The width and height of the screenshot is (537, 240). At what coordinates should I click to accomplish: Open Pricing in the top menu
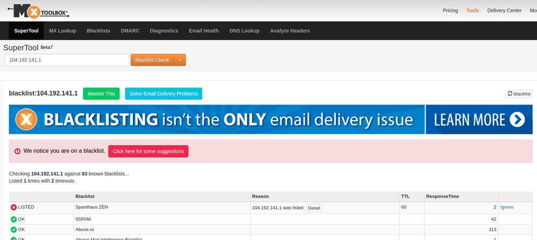(450, 11)
